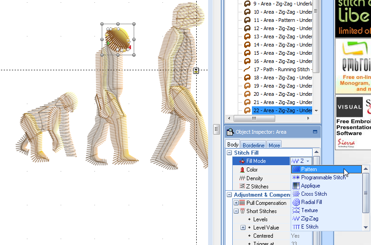Select Pattern fill mode option
The width and height of the screenshot is (371, 245).
(x=309, y=169)
